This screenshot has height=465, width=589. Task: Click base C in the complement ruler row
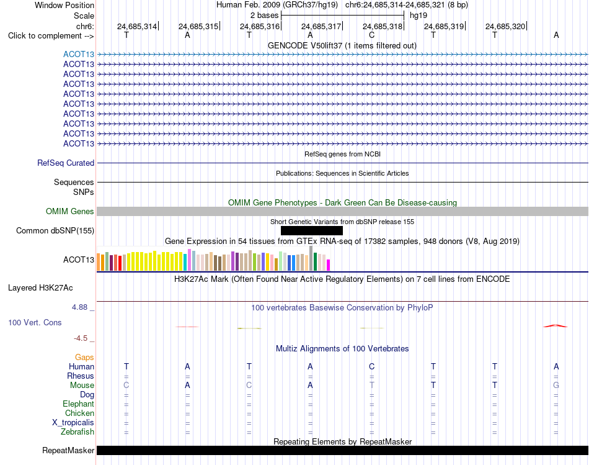point(371,35)
